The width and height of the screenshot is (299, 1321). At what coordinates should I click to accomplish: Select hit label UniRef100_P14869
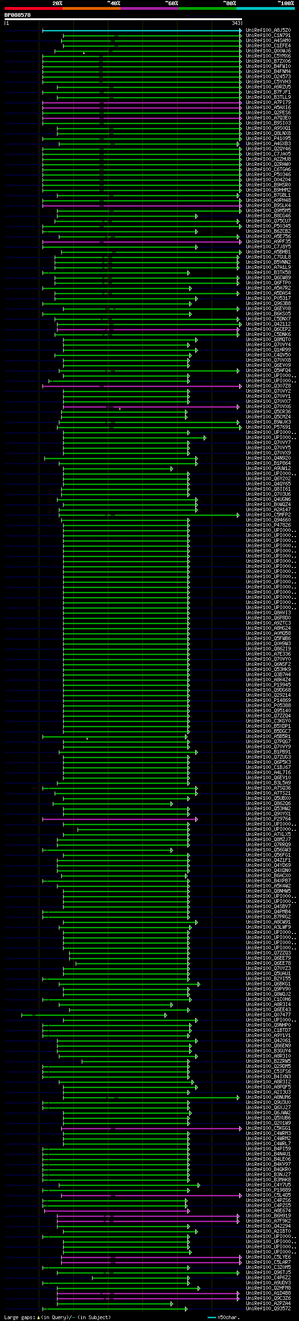[x=268, y=701]
